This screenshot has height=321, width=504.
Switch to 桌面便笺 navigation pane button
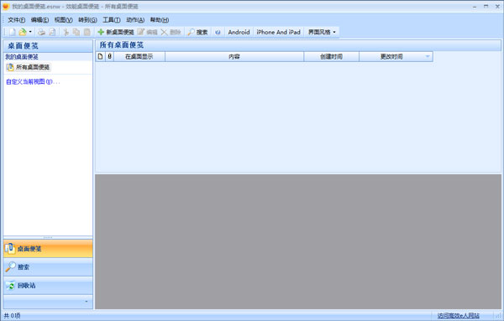48,249
